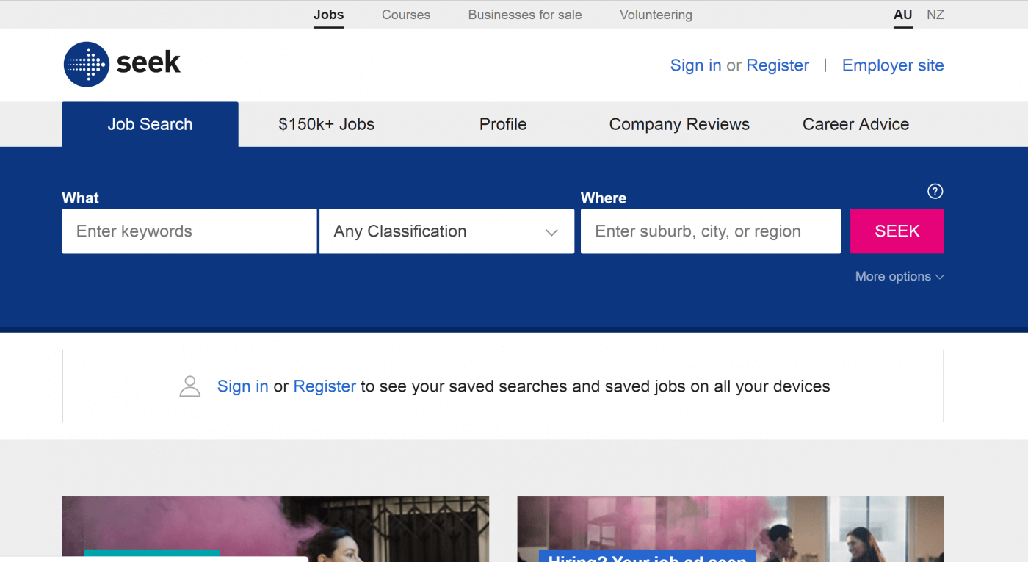Open the Company Reviews tab
Image resolution: width=1028 pixels, height=562 pixels.
coord(679,124)
